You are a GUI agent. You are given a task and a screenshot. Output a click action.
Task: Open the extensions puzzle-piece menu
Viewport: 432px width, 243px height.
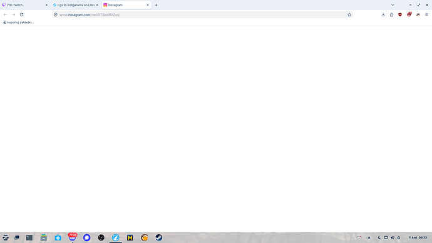391,14
